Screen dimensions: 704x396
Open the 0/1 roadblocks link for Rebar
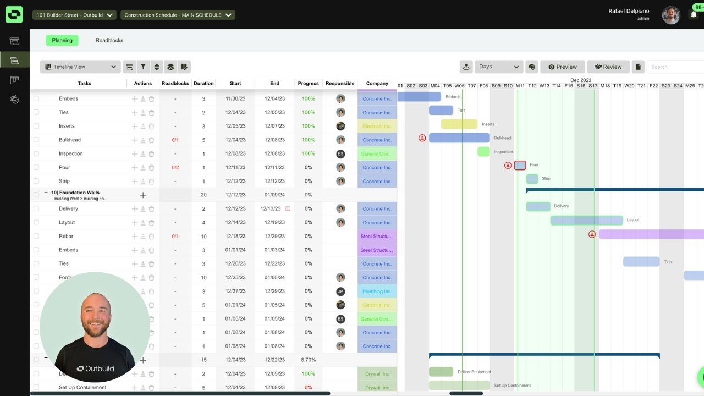point(175,237)
